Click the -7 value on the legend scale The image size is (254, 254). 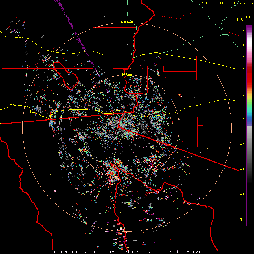coord(242,207)
